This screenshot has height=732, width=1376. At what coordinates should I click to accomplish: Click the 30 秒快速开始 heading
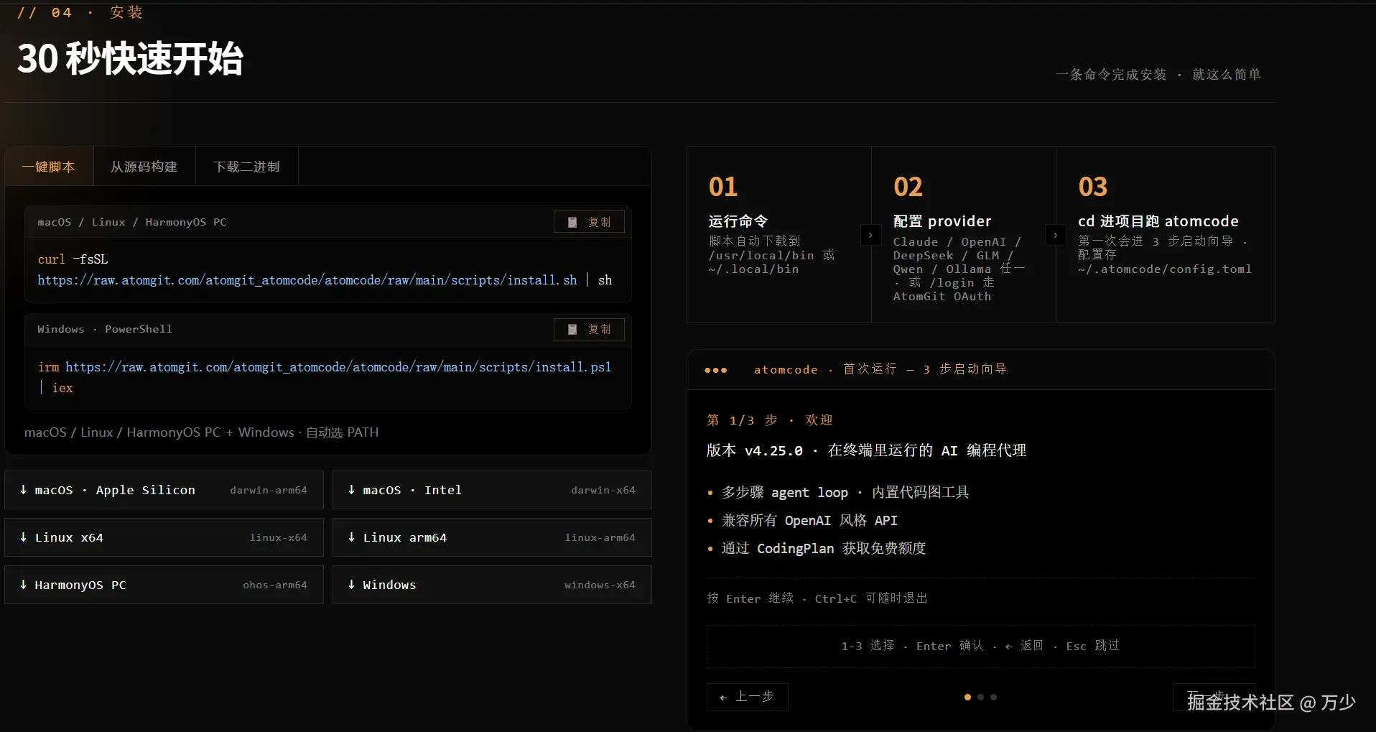[x=130, y=58]
